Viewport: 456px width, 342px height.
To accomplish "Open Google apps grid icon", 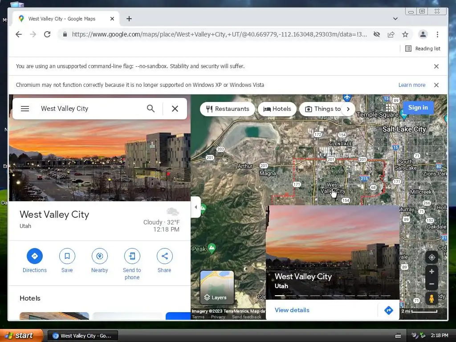I will (x=389, y=108).
